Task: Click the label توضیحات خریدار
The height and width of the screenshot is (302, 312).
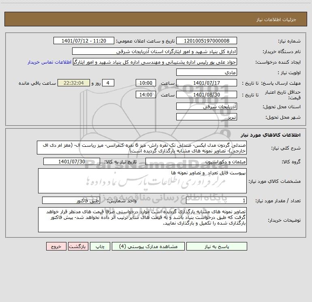Action: pos(284,220)
